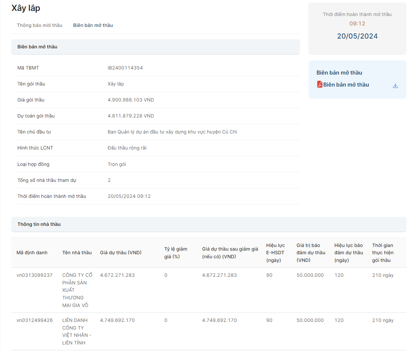The width and height of the screenshot is (417, 351).
Task: Click the Biên bản mở thầu gray section header
Action: tap(37, 47)
